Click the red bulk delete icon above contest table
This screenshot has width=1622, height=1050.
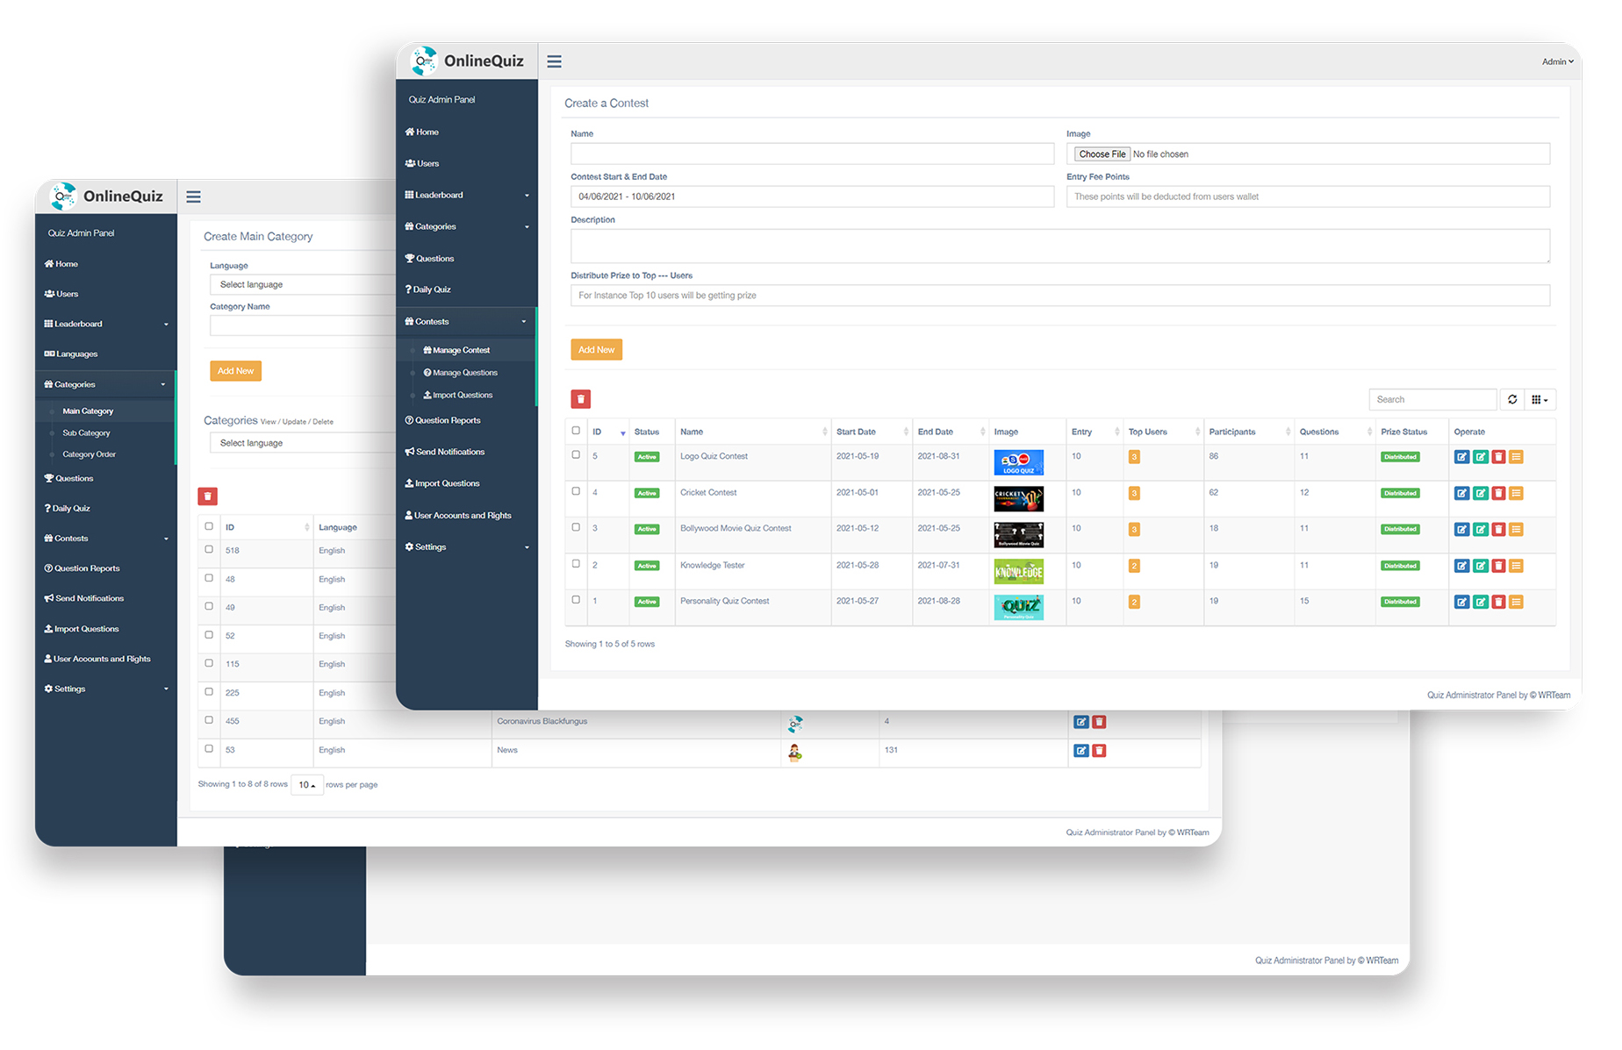tap(580, 399)
